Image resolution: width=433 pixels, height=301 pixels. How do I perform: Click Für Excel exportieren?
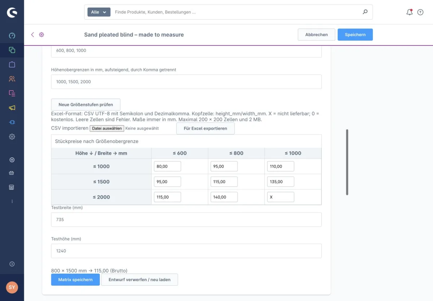point(205,128)
